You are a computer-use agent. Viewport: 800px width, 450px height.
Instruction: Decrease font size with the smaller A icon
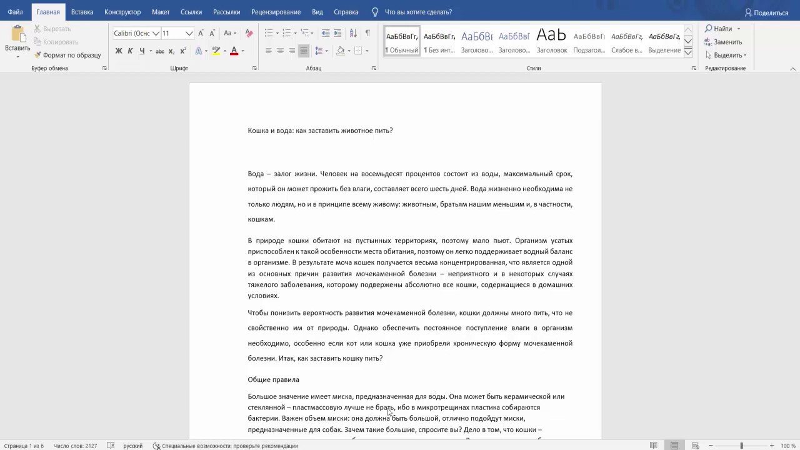(x=212, y=33)
